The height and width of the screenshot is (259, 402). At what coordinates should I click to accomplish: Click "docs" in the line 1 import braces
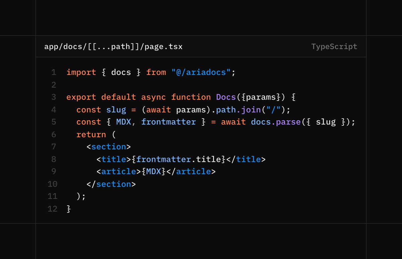pos(121,73)
